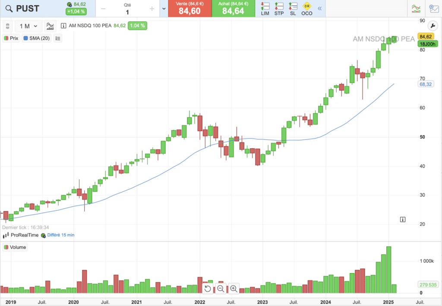Decrease quantity with the minus button

(x=103, y=9)
